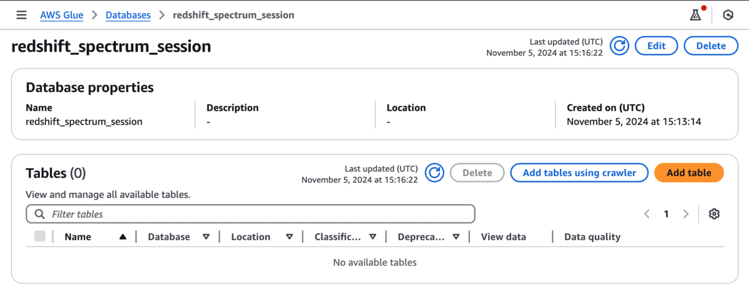The width and height of the screenshot is (749, 292).
Task: Open Location column sort dropdown
Action: pos(289,237)
